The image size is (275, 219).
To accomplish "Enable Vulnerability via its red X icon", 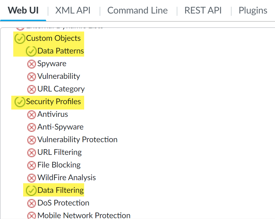I will (31, 77).
